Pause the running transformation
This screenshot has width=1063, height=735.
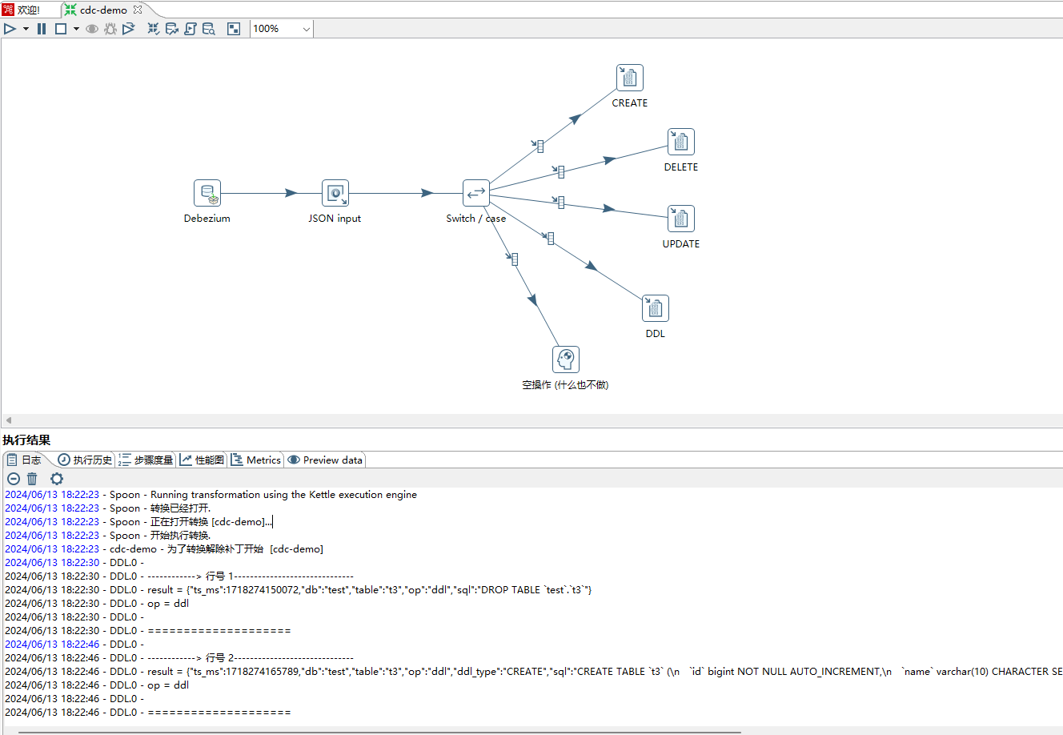click(42, 29)
